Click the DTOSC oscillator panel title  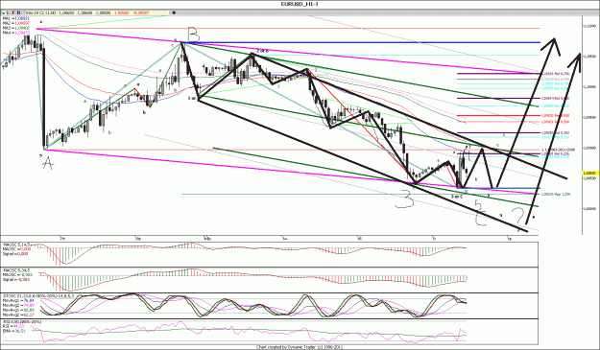coord(38,295)
